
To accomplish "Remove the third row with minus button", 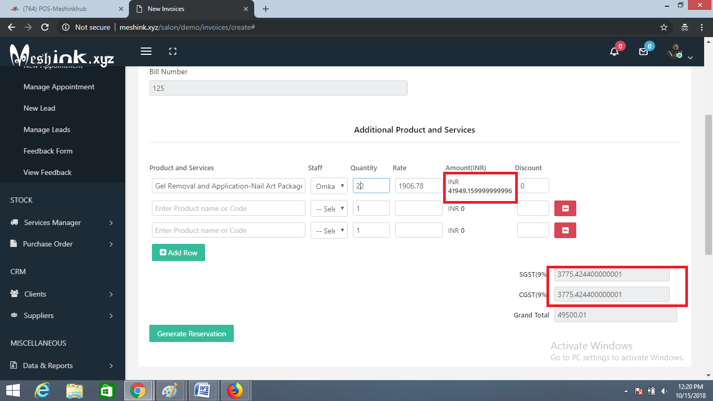I will click(x=565, y=230).
